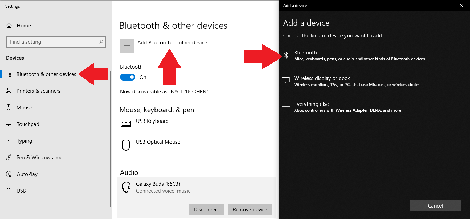The height and width of the screenshot is (219, 470).
Task: Click the search magnifier icon
Action: pos(101,42)
